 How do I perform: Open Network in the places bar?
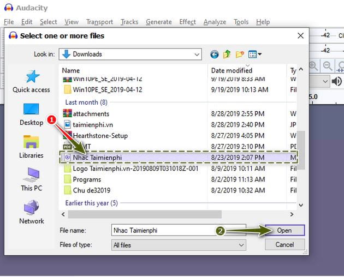pos(31,212)
